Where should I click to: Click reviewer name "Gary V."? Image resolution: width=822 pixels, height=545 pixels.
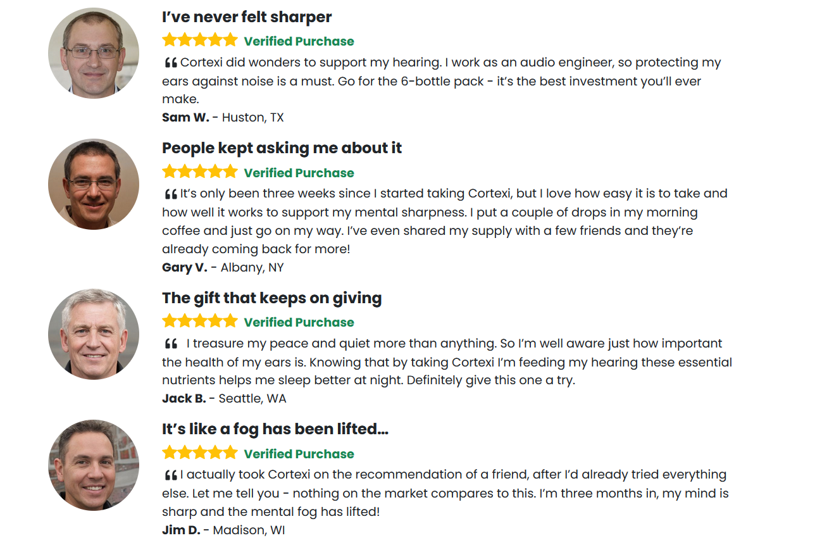pyautogui.click(x=185, y=267)
